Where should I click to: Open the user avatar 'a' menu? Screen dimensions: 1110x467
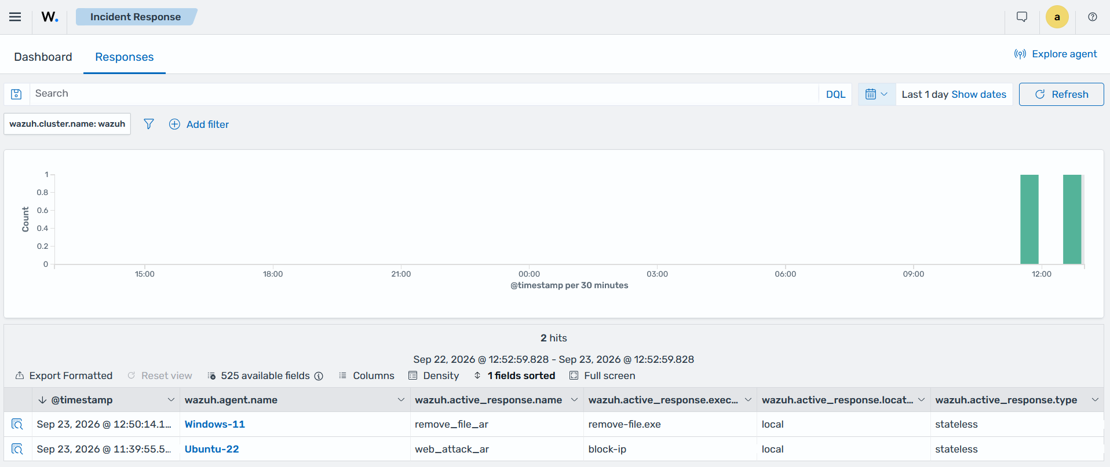[1057, 17]
